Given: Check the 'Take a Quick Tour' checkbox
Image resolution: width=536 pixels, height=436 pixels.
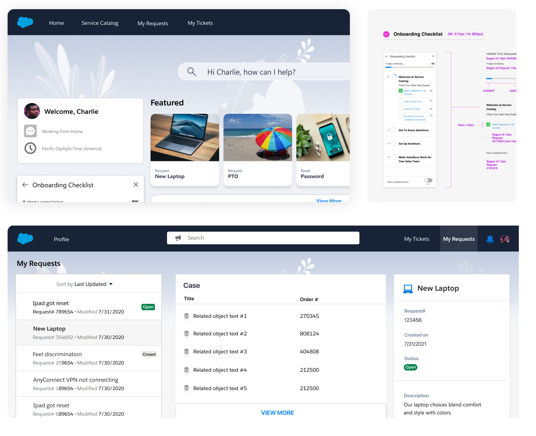Looking at the screenshot, I should 401,101.
